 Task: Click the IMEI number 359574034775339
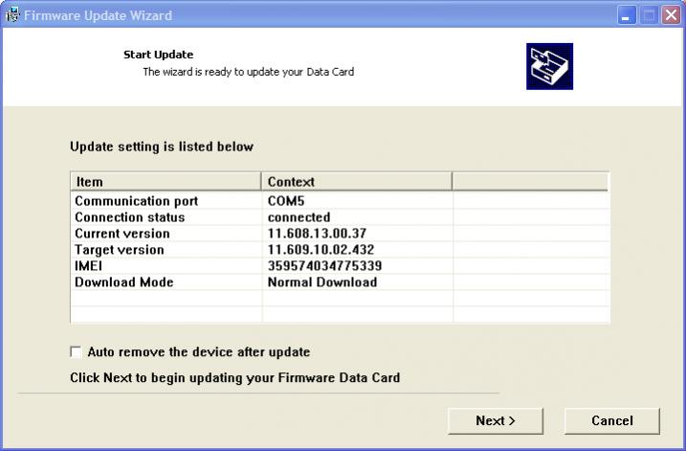(x=325, y=266)
